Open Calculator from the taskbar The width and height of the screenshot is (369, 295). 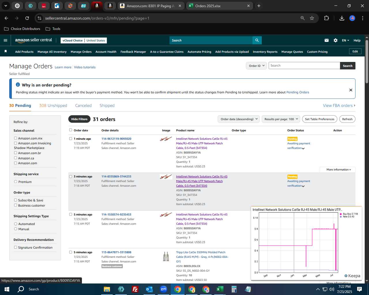[234, 289]
